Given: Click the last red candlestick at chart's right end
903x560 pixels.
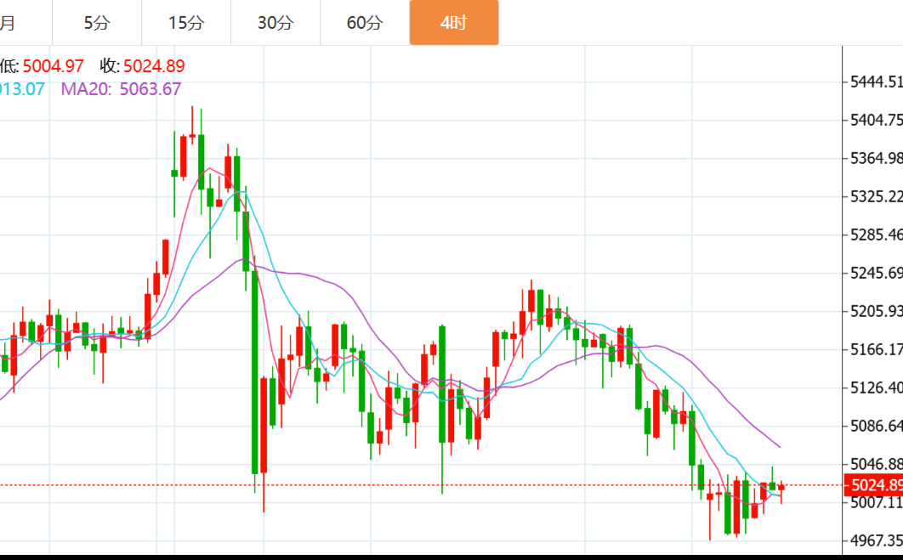Looking at the screenshot, I should point(781,487).
